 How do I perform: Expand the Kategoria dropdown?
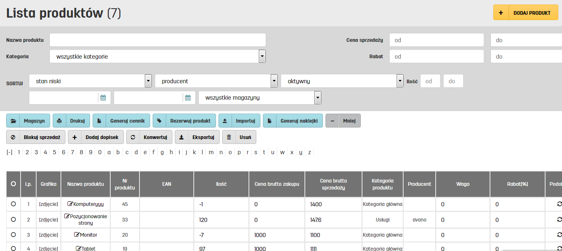click(262, 57)
